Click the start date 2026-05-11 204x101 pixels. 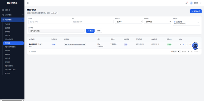tap(140, 44)
